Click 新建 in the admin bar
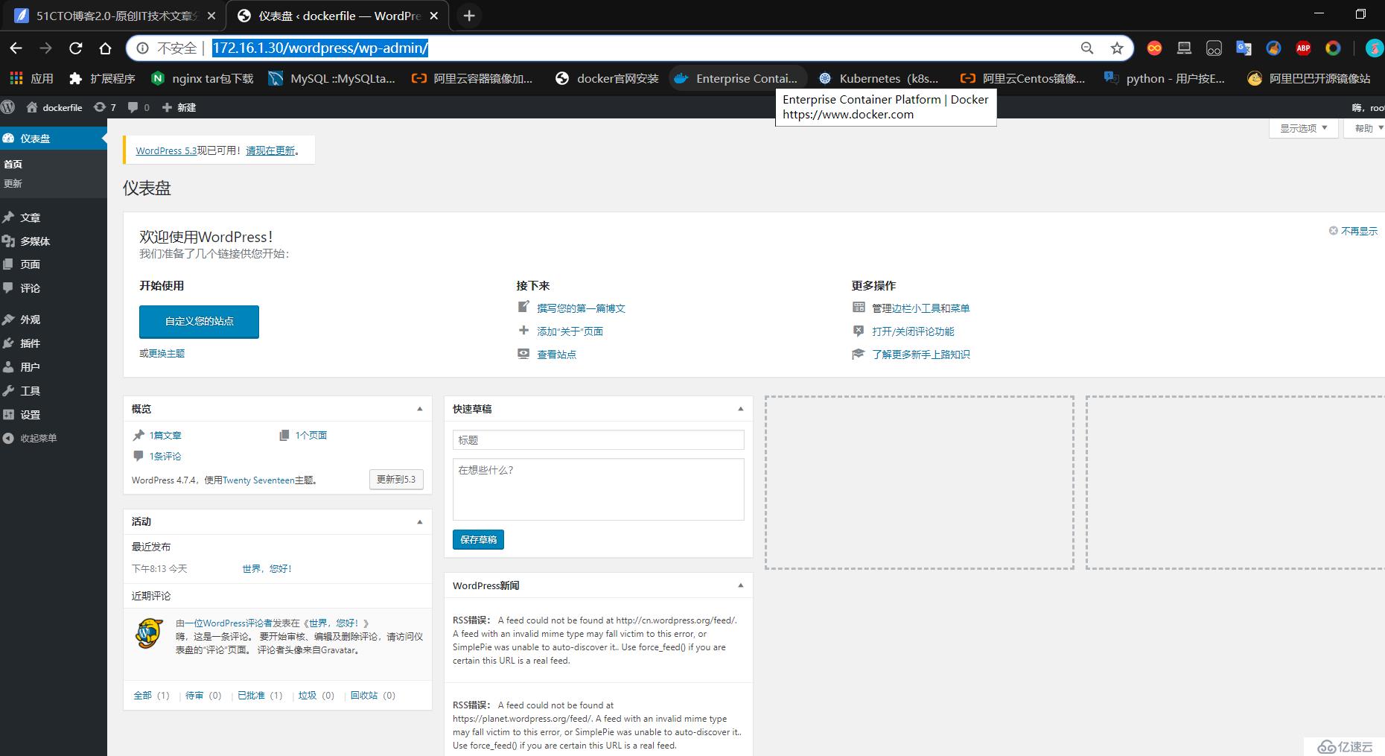The width and height of the screenshot is (1385, 756). pos(179,107)
